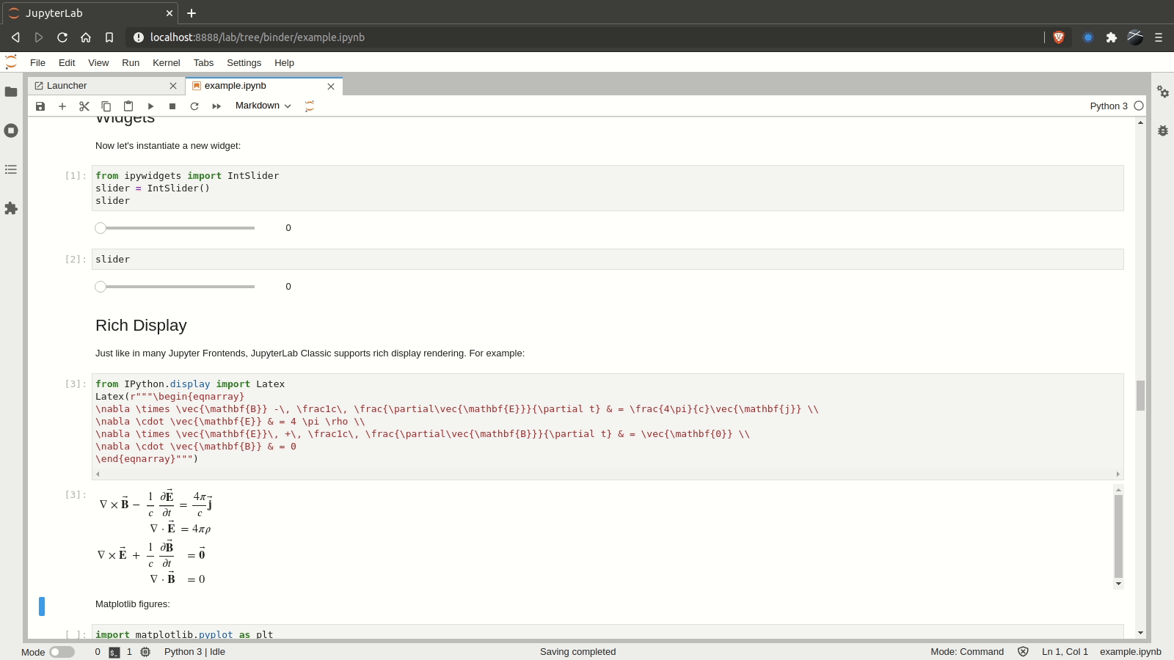
Task: Click the kernel status circle indicator
Action: (x=1139, y=106)
